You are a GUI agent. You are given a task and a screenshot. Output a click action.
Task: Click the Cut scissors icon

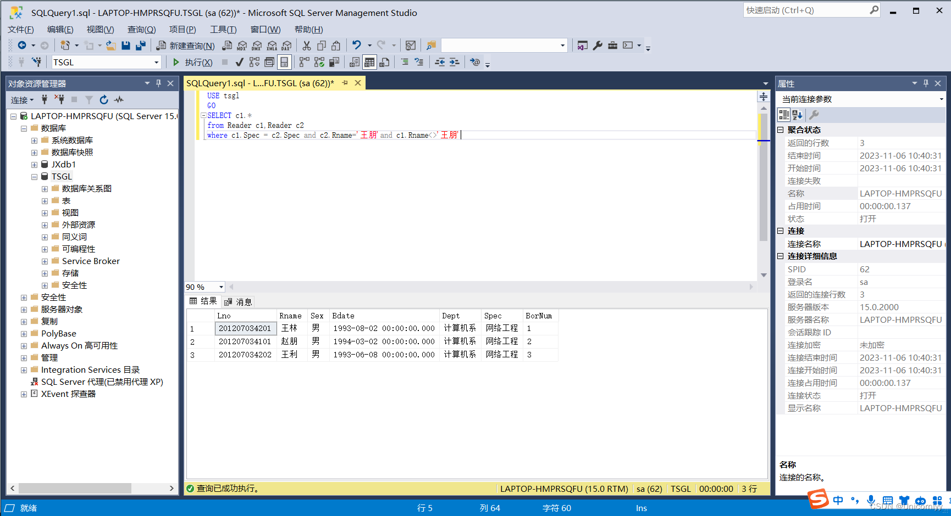pyautogui.click(x=307, y=46)
